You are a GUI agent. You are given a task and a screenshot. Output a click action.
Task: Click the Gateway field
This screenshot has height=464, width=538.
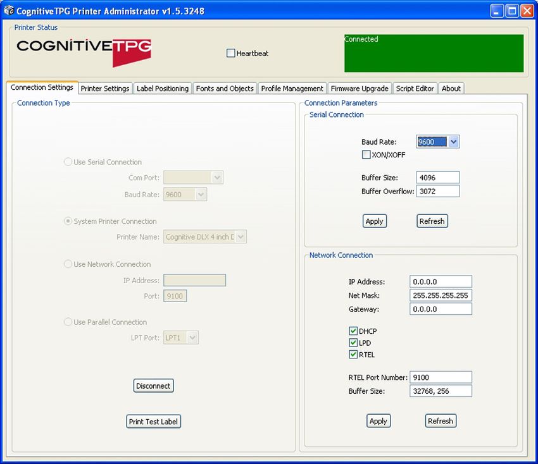coord(441,308)
